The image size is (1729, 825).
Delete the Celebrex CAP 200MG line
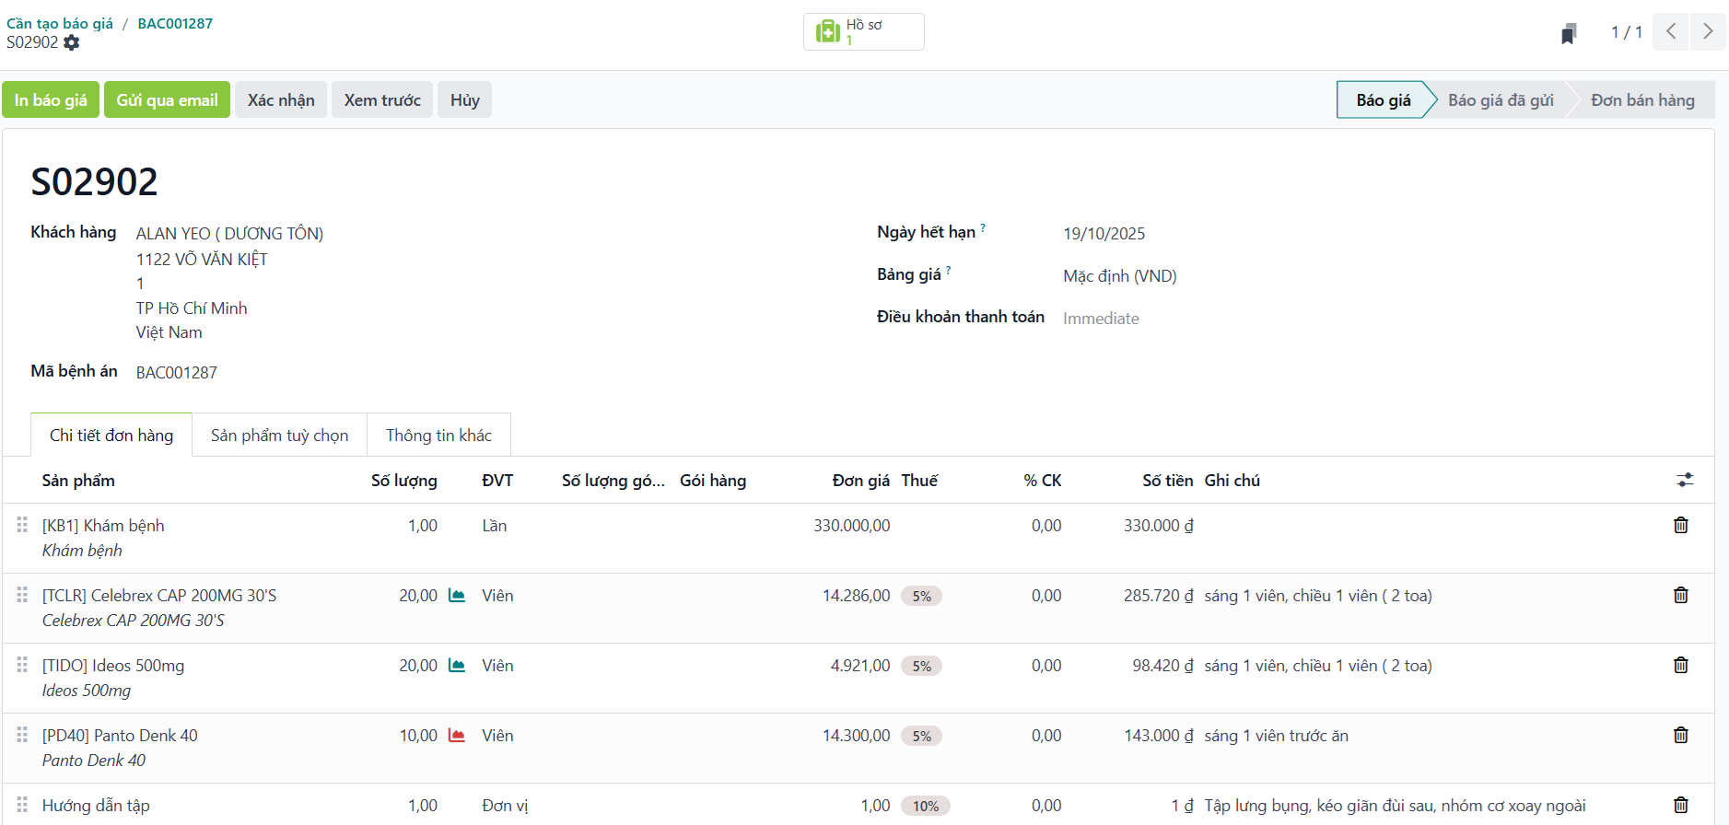coord(1680,595)
